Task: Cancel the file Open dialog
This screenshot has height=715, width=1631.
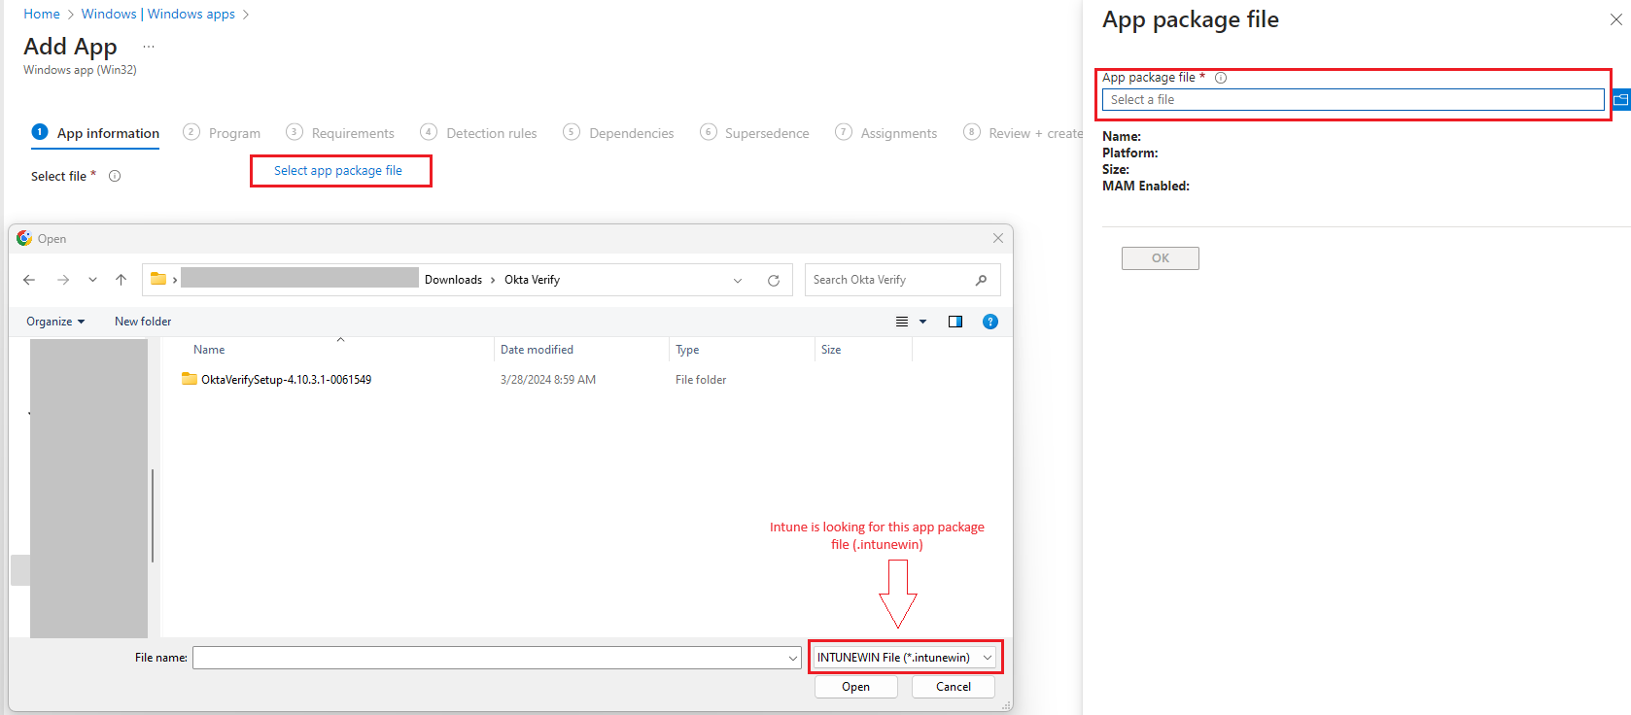Action: [x=953, y=687]
